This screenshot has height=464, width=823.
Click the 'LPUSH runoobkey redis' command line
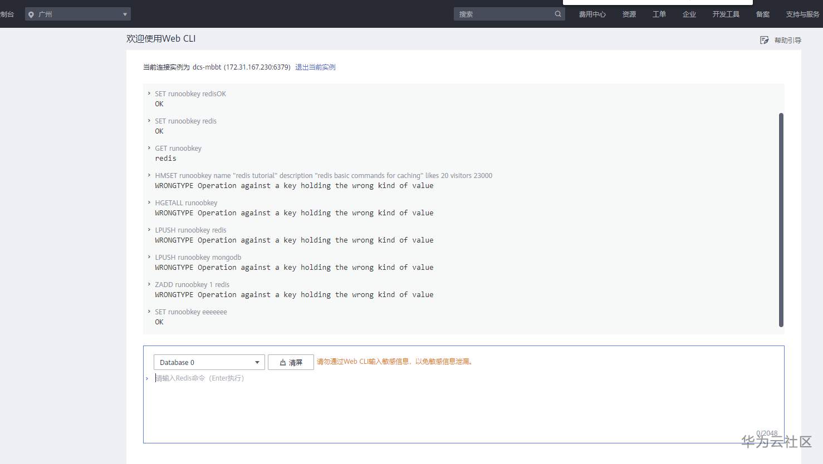point(190,230)
